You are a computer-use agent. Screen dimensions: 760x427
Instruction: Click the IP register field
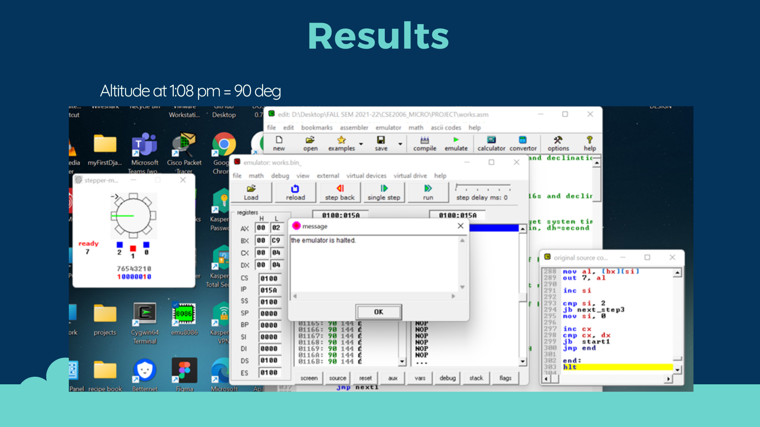tap(269, 290)
